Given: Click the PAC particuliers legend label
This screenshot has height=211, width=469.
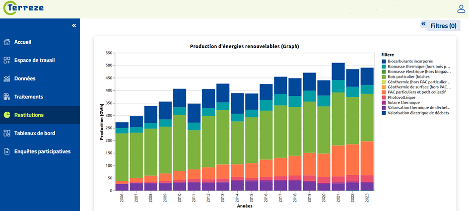Looking at the screenshot, I should [x=416, y=92].
